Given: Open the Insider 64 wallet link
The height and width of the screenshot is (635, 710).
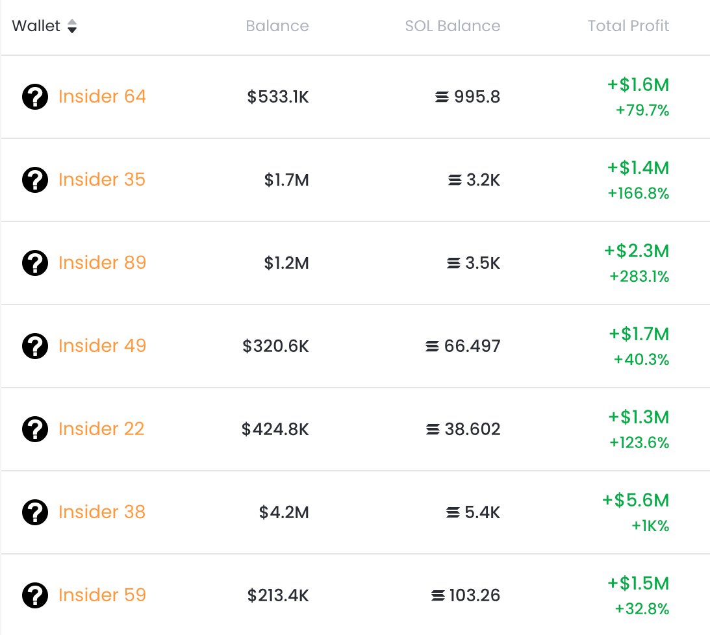Looking at the screenshot, I should click(x=103, y=96).
